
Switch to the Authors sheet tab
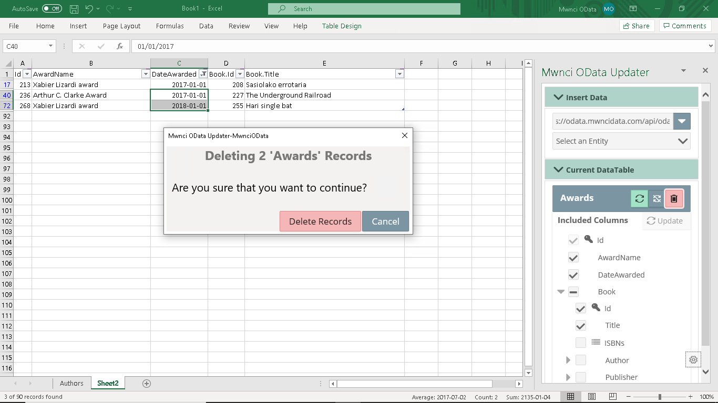click(x=71, y=384)
